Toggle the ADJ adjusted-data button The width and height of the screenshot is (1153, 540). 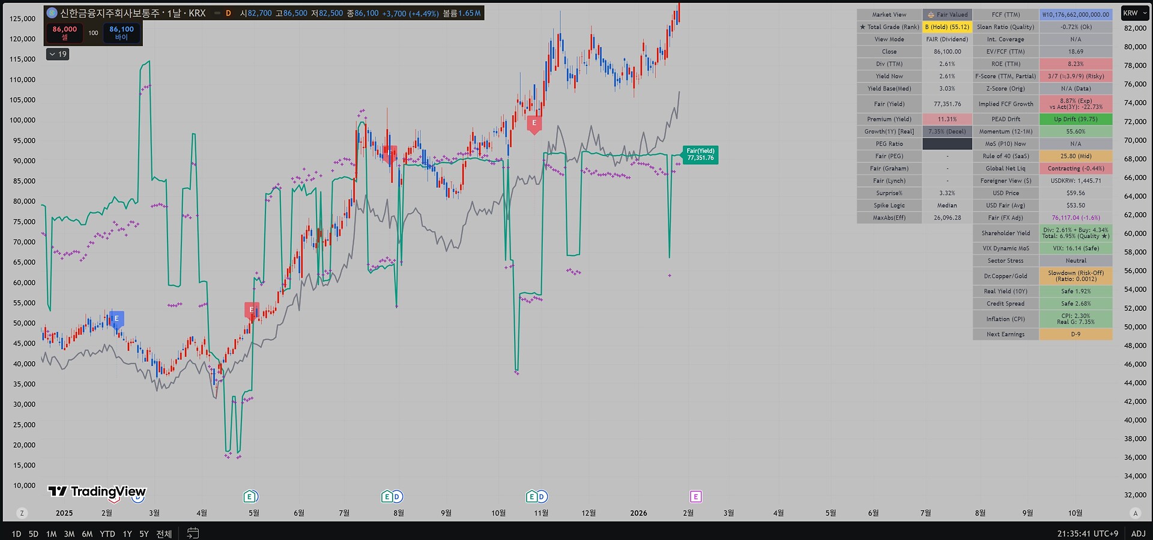[1138, 533]
